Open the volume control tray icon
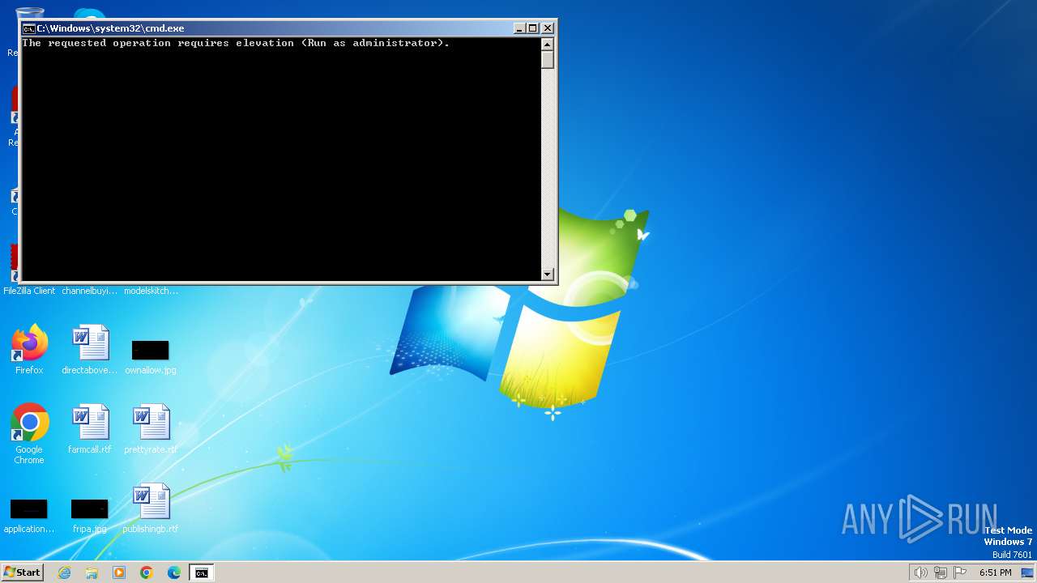 tap(920, 572)
